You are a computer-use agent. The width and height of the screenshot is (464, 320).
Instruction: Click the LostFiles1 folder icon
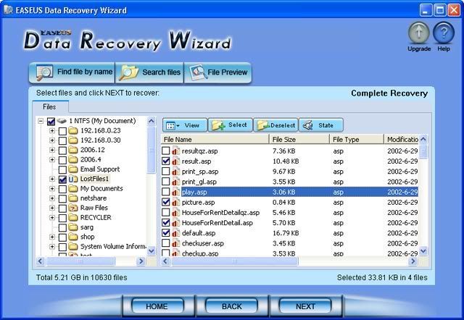[72, 179]
